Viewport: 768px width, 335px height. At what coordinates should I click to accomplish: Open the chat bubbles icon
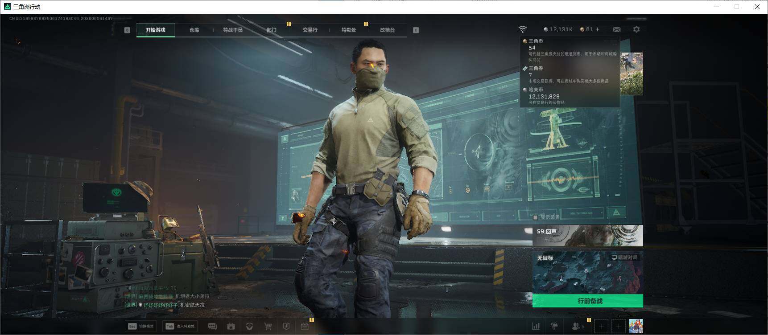[213, 327]
